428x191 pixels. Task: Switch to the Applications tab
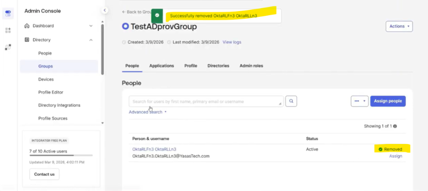click(162, 66)
